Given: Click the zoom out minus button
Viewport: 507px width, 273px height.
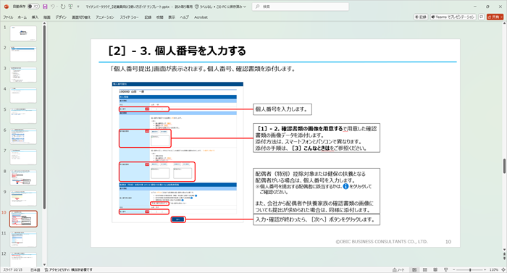Looking at the screenshot, I should (x=453, y=269).
